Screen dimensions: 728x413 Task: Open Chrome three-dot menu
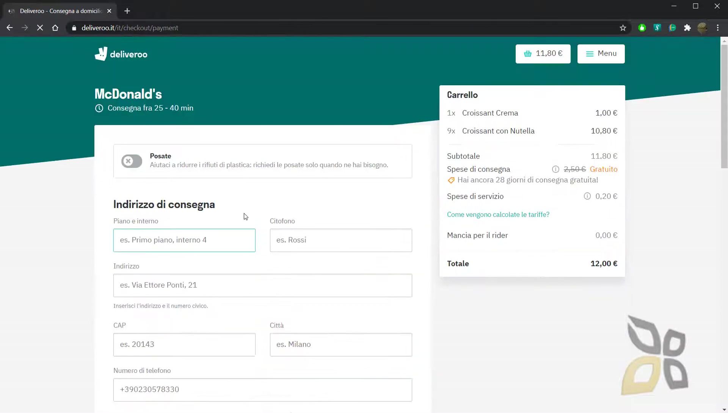coord(717,28)
